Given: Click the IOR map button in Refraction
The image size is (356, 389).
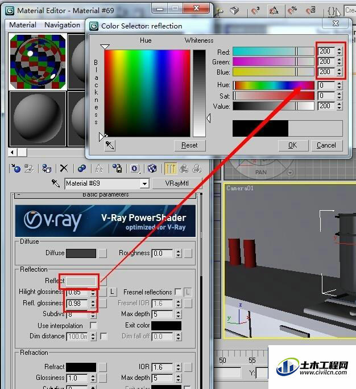Looking at the screenshot, I should click(x=188, y=367).
